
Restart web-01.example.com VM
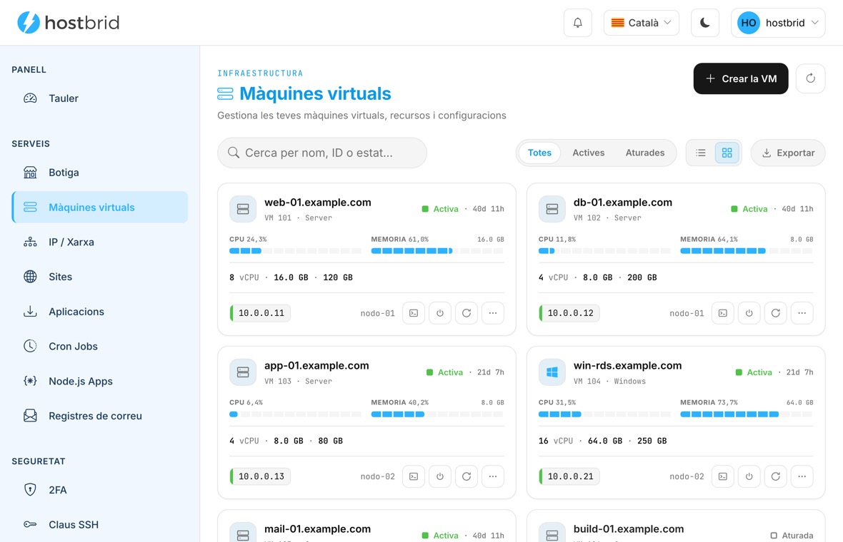(466, 313)
